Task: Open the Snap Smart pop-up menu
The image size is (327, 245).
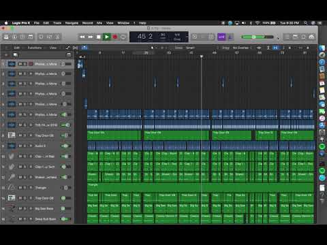Action: (190, 48)
